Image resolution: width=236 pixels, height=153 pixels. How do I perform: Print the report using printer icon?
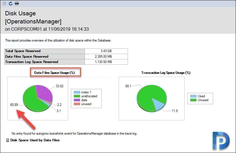(17, 3)
